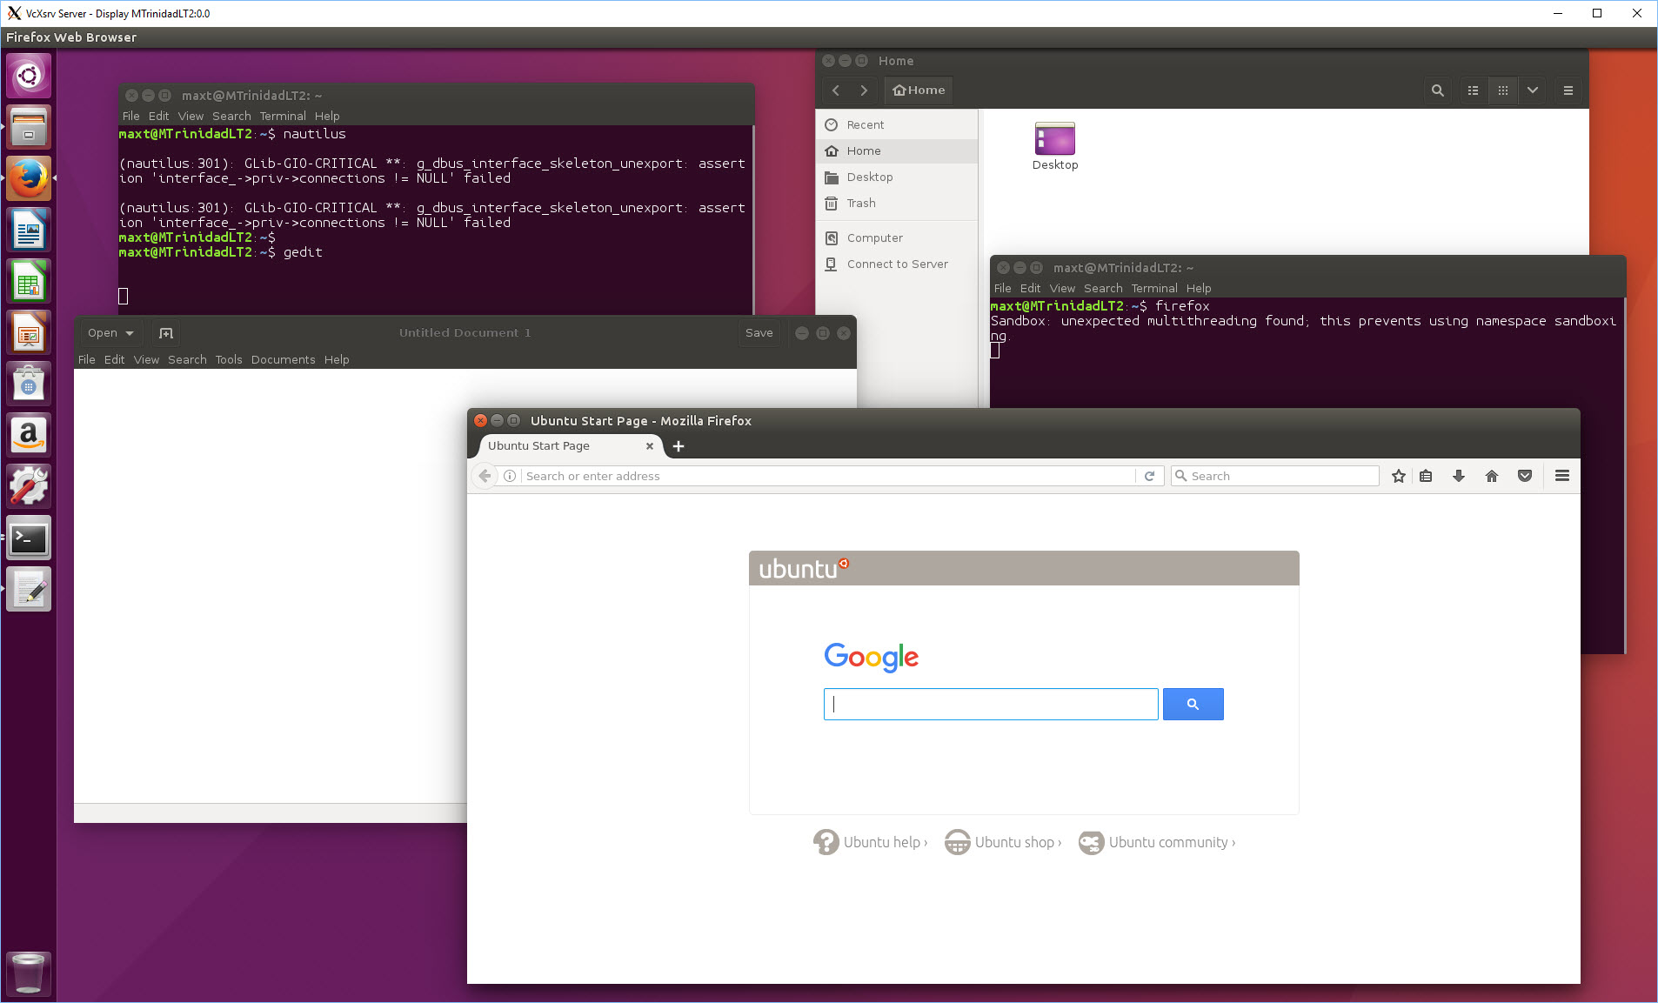Screen dimensions: 1658x1003
Task: Click the site information icon in Firefox
Action: pyautogui.click(x=510, y=476)
